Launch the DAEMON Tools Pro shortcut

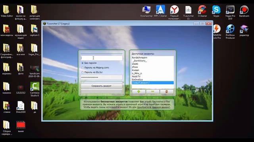point(217,32)
